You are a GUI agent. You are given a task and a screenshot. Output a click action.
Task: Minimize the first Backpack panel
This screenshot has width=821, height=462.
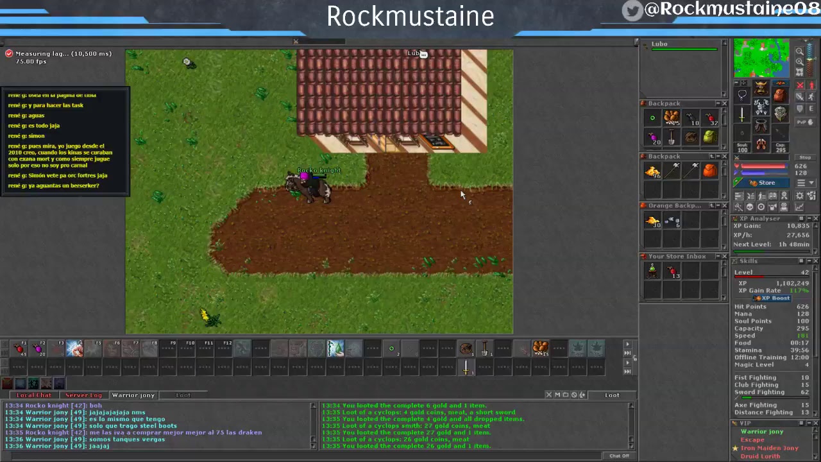click(x=718, y=103)
